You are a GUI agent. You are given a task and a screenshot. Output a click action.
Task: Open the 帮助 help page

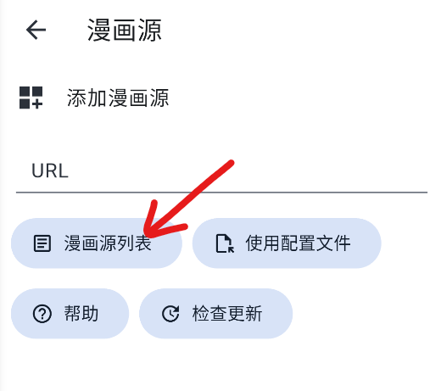pos(70,314)
